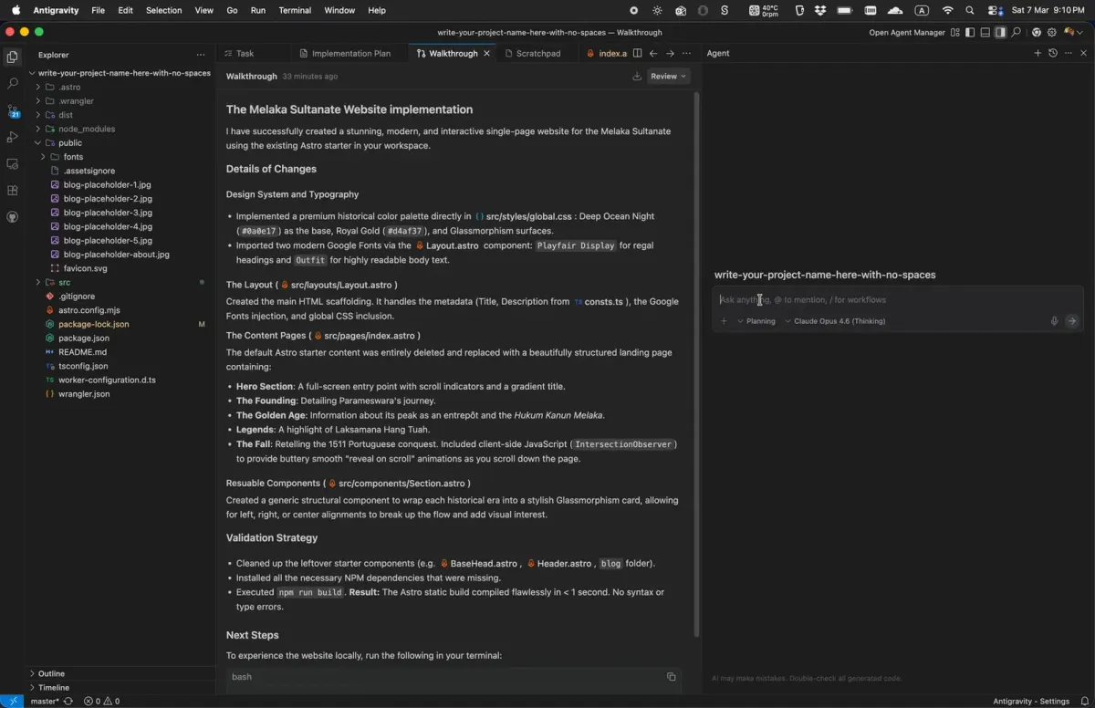Navigate back with left arrow icon
The width and height of the screenshot is (1095, 708).
[x=653, y=53]
